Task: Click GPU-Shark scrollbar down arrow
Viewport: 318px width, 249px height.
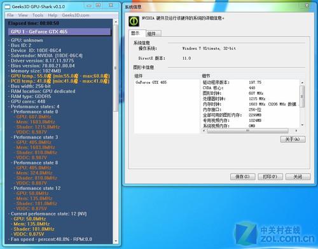Action: 116,241
